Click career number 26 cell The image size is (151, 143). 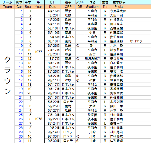click(x=19, y=119)
